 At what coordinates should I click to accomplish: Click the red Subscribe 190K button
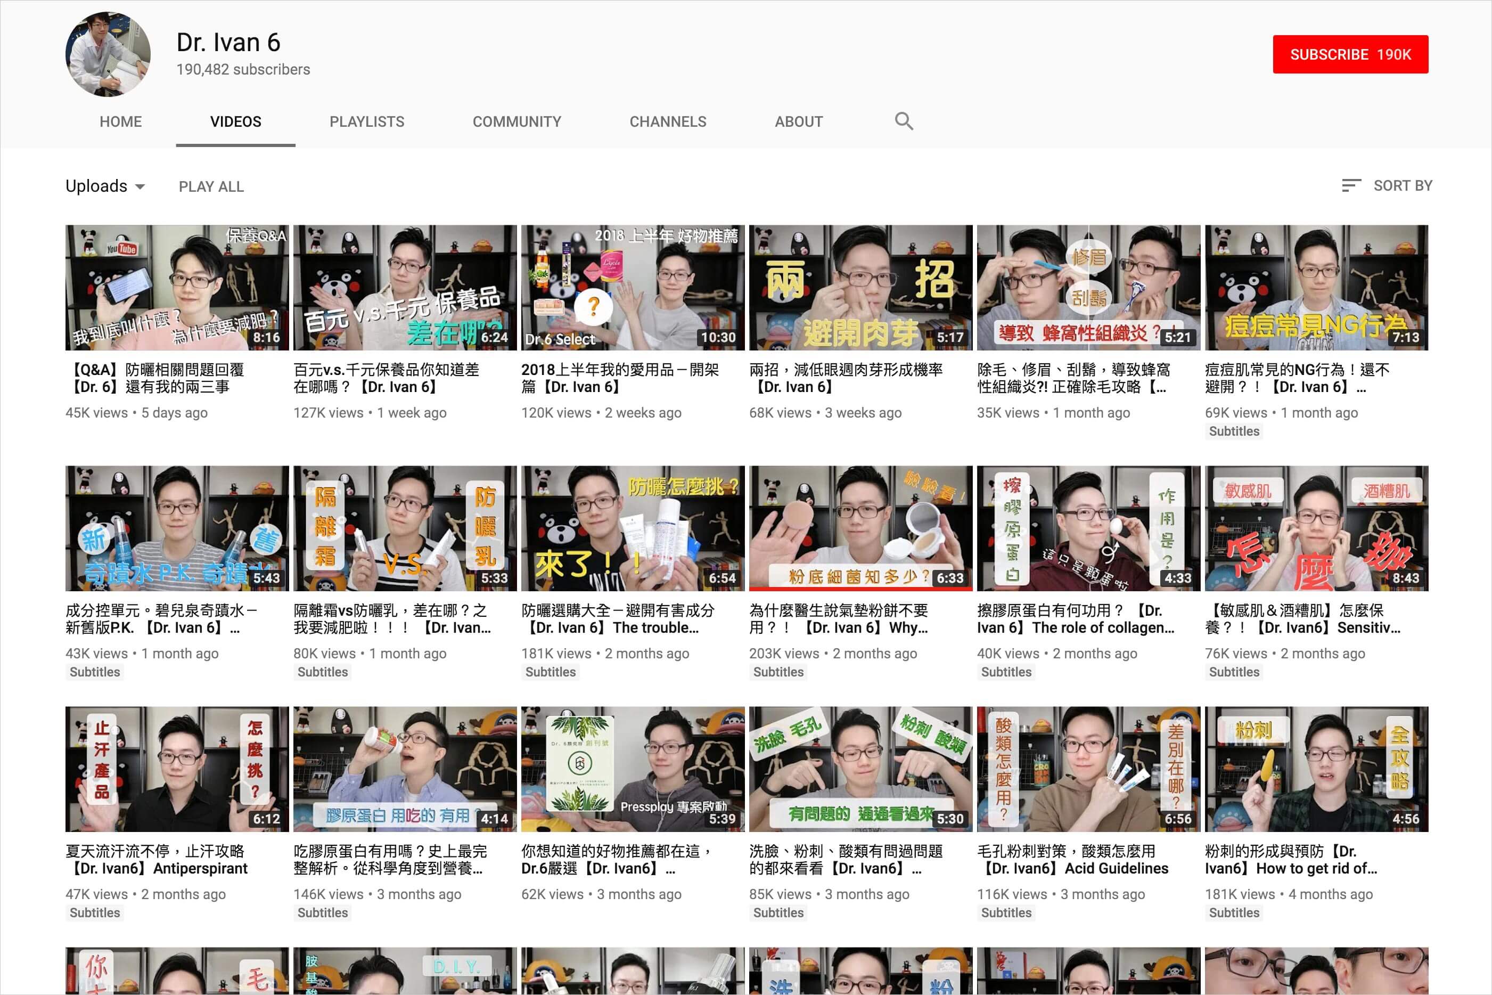[1350, 54]
